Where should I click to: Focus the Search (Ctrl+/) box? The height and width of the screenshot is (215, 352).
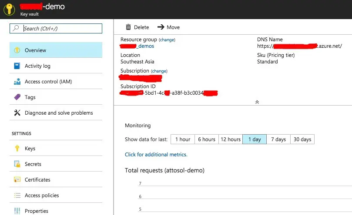tap(56, 29)
